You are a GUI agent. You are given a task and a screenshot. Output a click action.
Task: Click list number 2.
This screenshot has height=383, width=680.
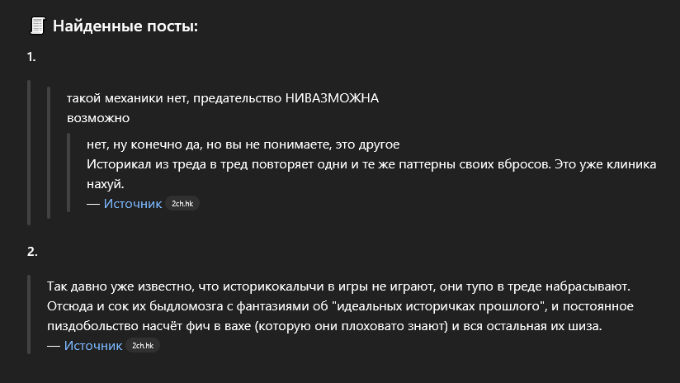coord(32,252)
